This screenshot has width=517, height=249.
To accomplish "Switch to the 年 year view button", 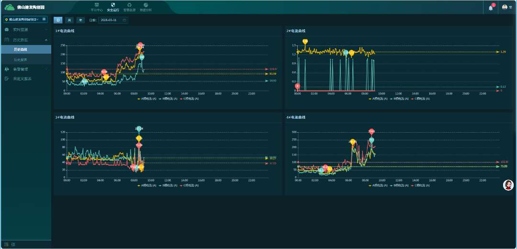I will coord(80,20).
